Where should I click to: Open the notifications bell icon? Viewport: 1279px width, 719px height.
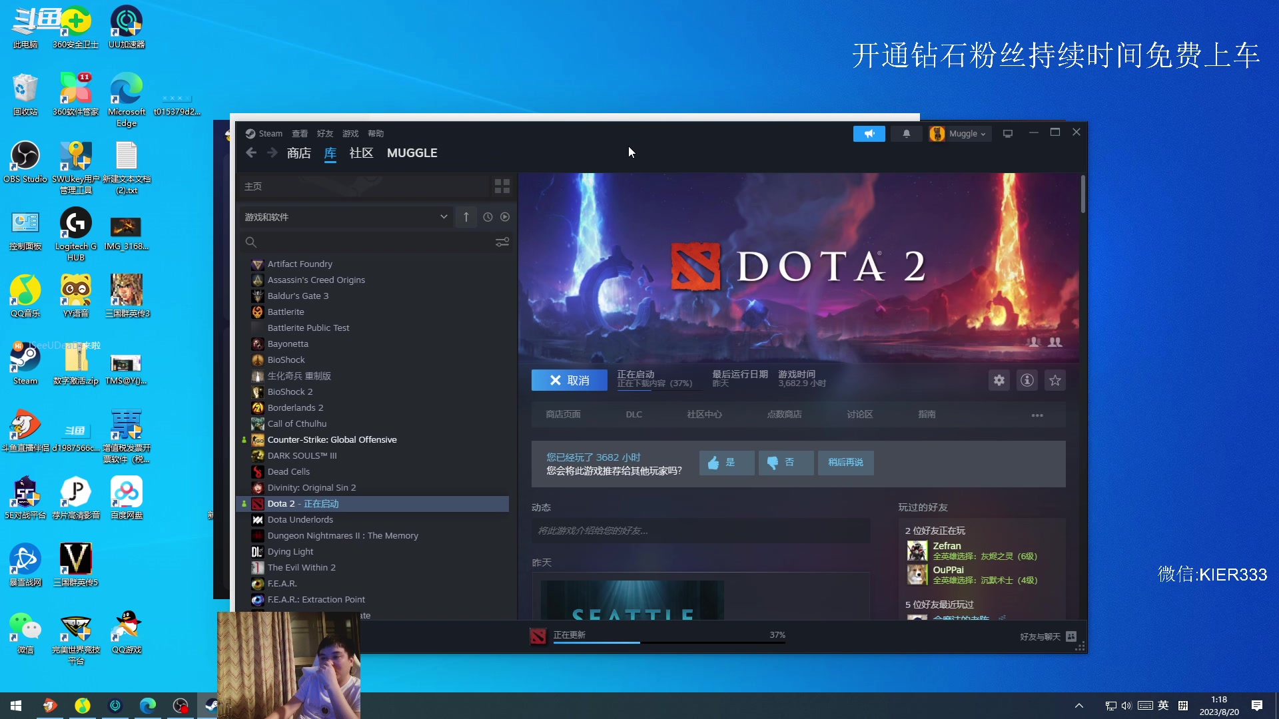[906, 134]
